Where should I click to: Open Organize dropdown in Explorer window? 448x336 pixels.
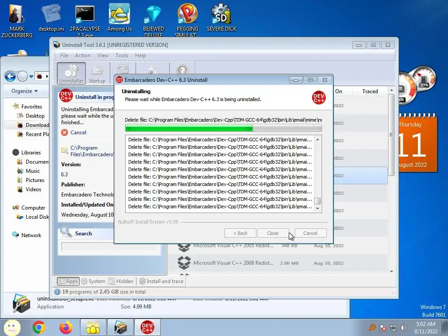click(x=24, y=91)
